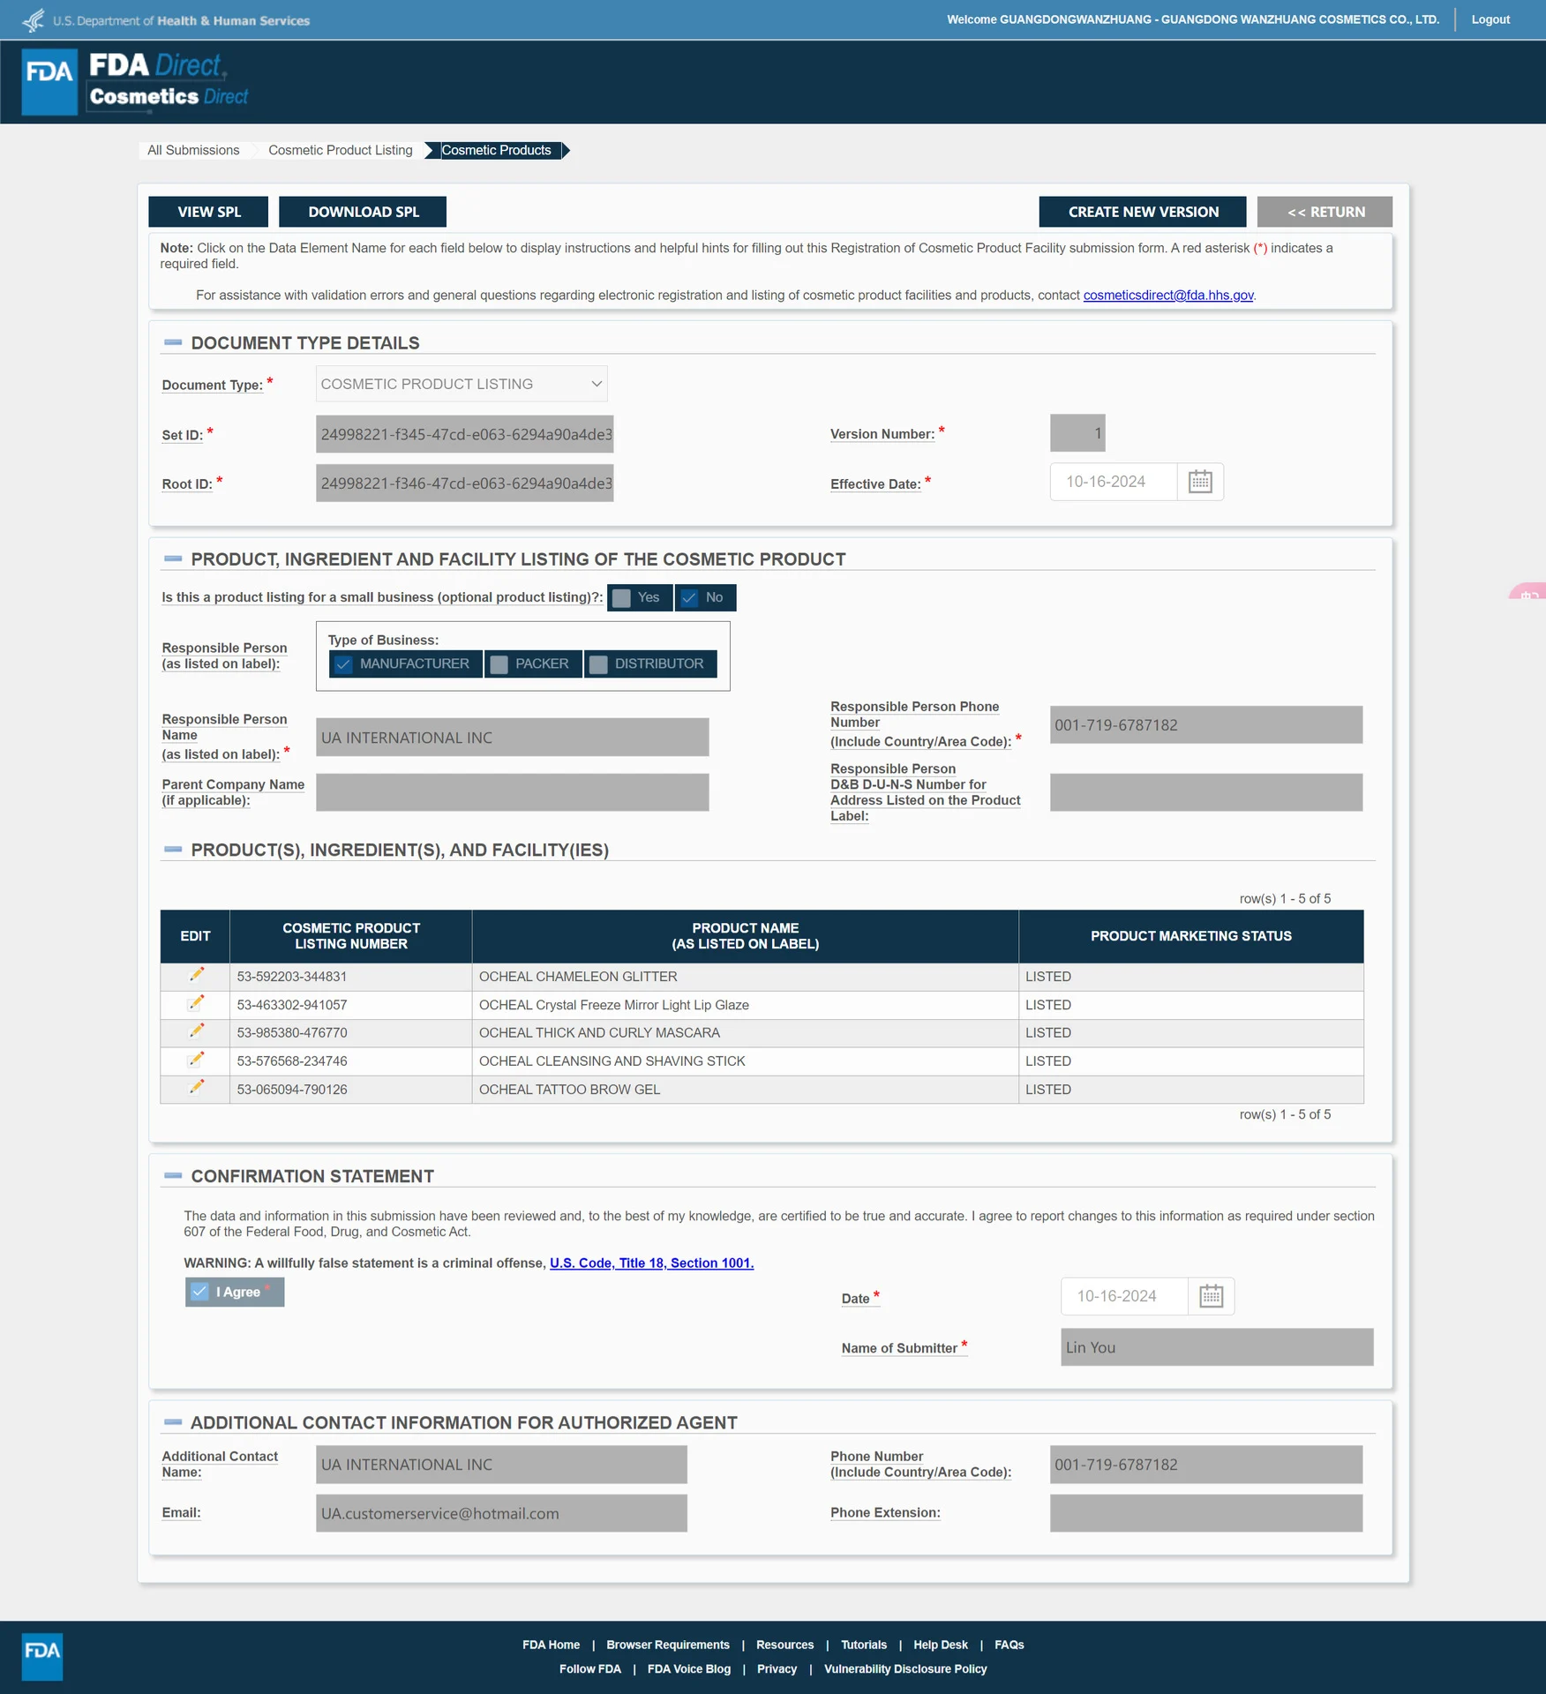This screenshot has height=1694, width=1546.
Task: Click the FDA Direct Cosmetics Direct logo
Action: click(168, 81)
